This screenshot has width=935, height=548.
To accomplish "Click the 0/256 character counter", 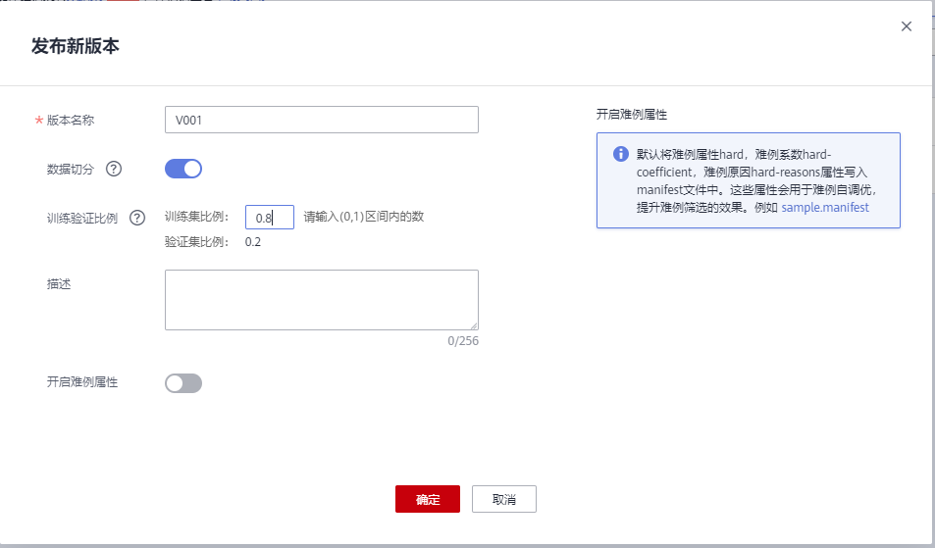I will point(463,341).
